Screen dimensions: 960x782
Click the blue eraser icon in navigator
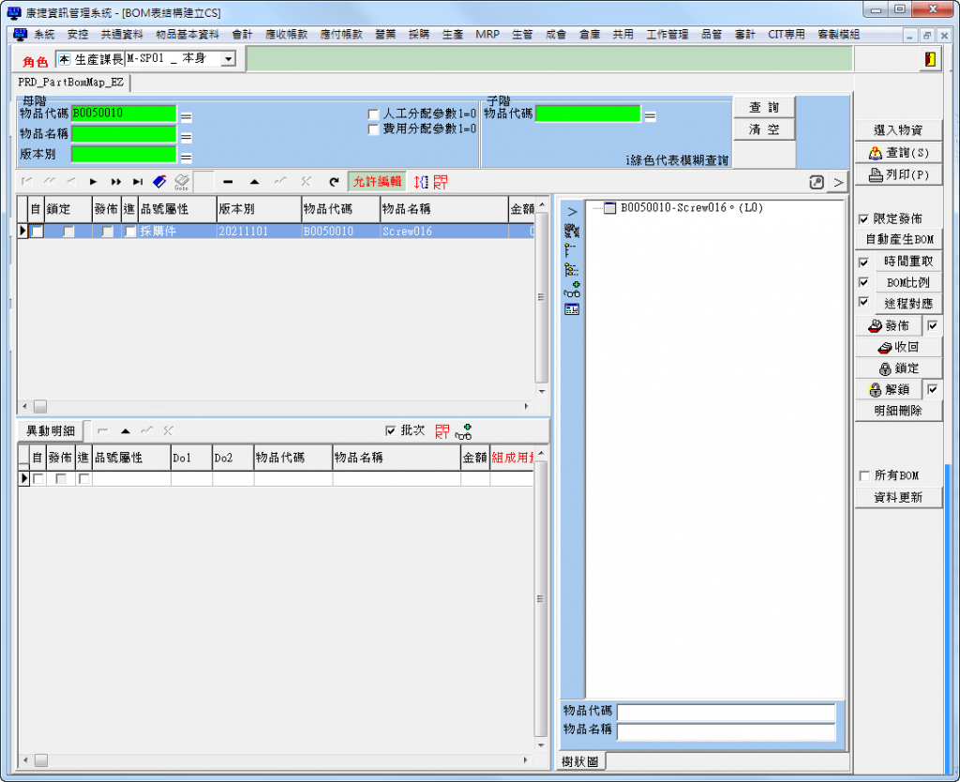159,181
